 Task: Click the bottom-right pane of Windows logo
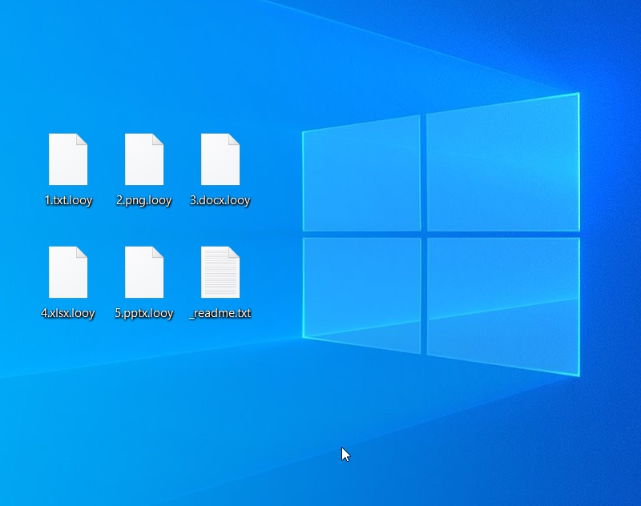(502, 304)
